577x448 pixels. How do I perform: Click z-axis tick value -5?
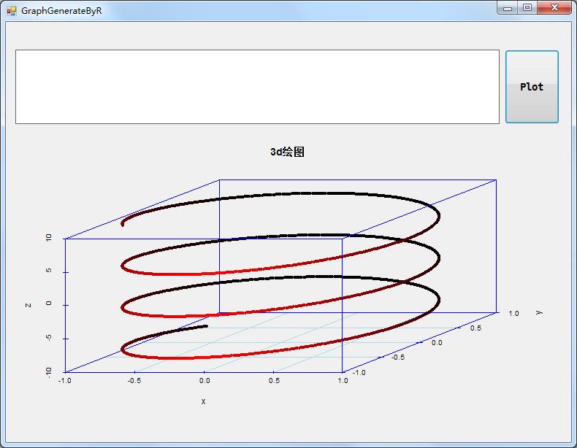49,337
